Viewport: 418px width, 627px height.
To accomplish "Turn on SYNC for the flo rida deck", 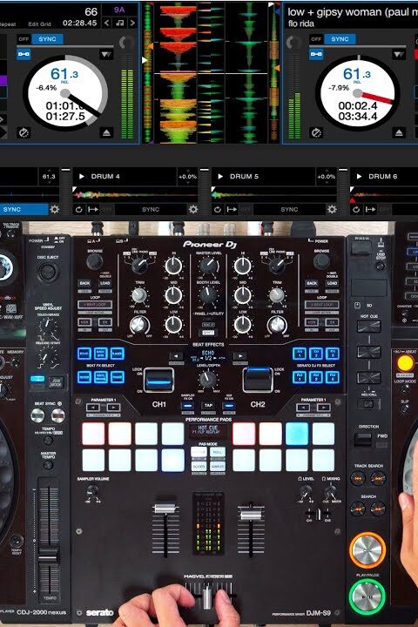I will point(340,39).
